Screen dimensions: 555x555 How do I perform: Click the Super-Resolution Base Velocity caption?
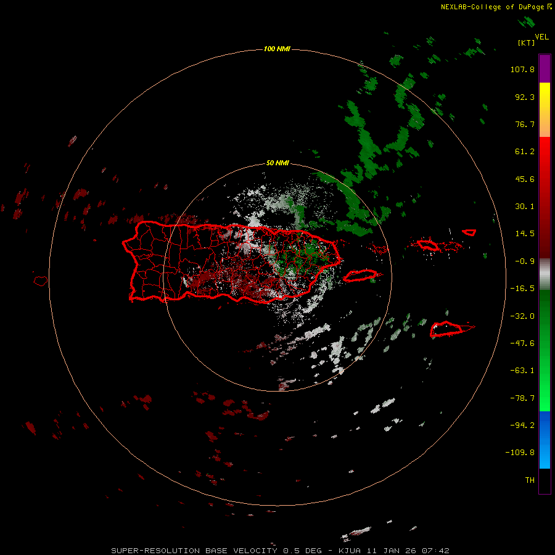point(280,551)
